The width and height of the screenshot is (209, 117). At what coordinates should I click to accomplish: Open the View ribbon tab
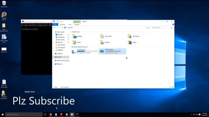[70, 25]
